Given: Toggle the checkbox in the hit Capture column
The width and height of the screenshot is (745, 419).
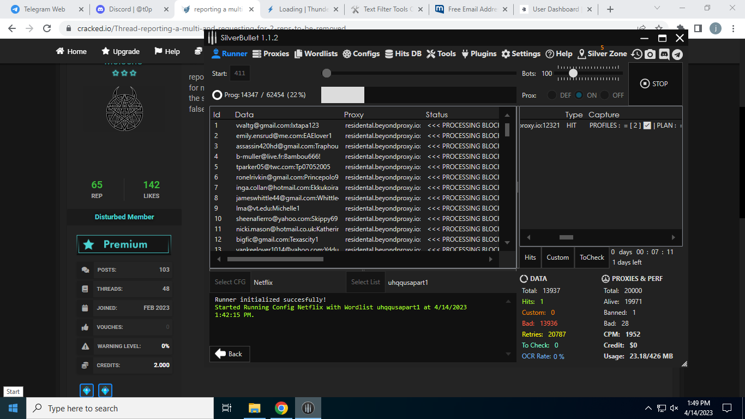Looking at the screenshot, I should coord(647,125).
